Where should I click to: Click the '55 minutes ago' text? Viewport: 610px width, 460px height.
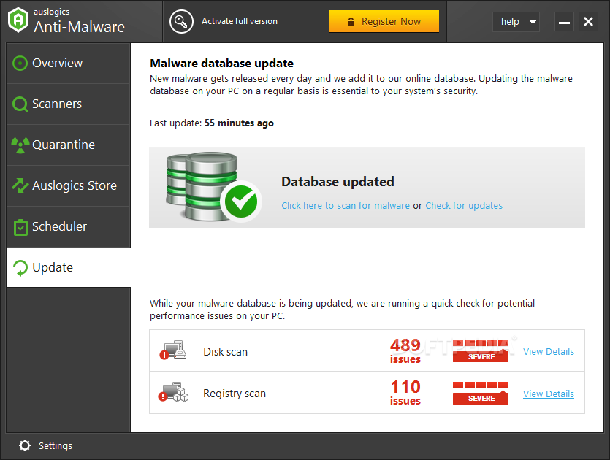pyautogui.click(x=239, y=123)
